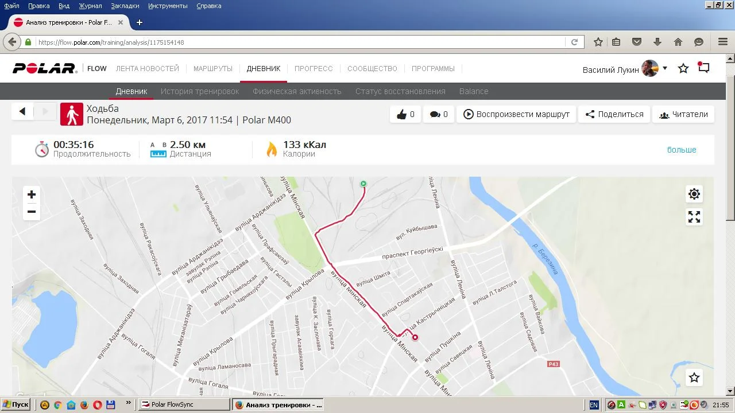Open the Вид menu
Viewport: 735px width, 413px height.
pos(64,6)
